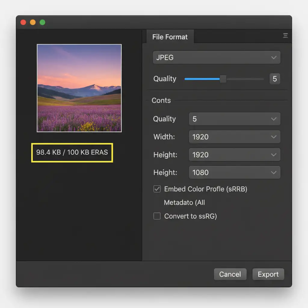The height and width of the screenshot is (308, 308).
Task: Click the red close window button
Action: point(23,22)
